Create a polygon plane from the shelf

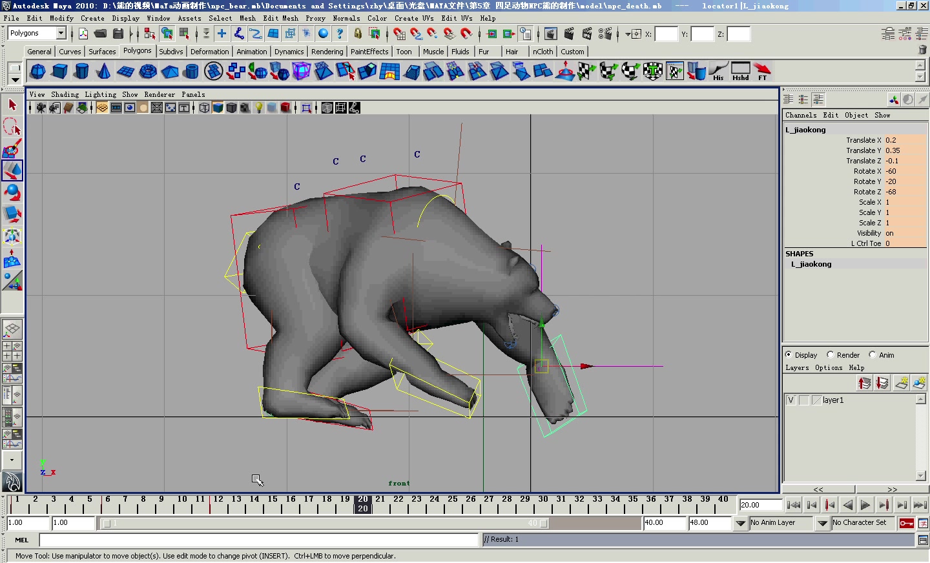[125, 71]
